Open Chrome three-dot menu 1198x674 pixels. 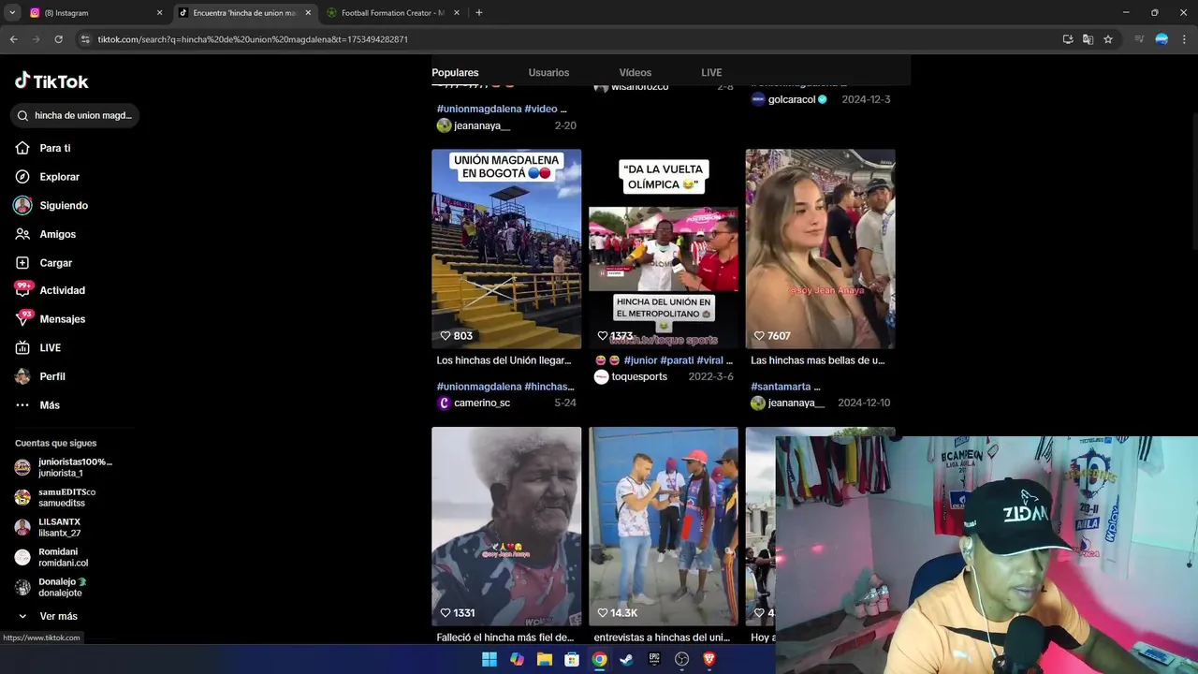pyautogui.click(x=1185, y=39)
